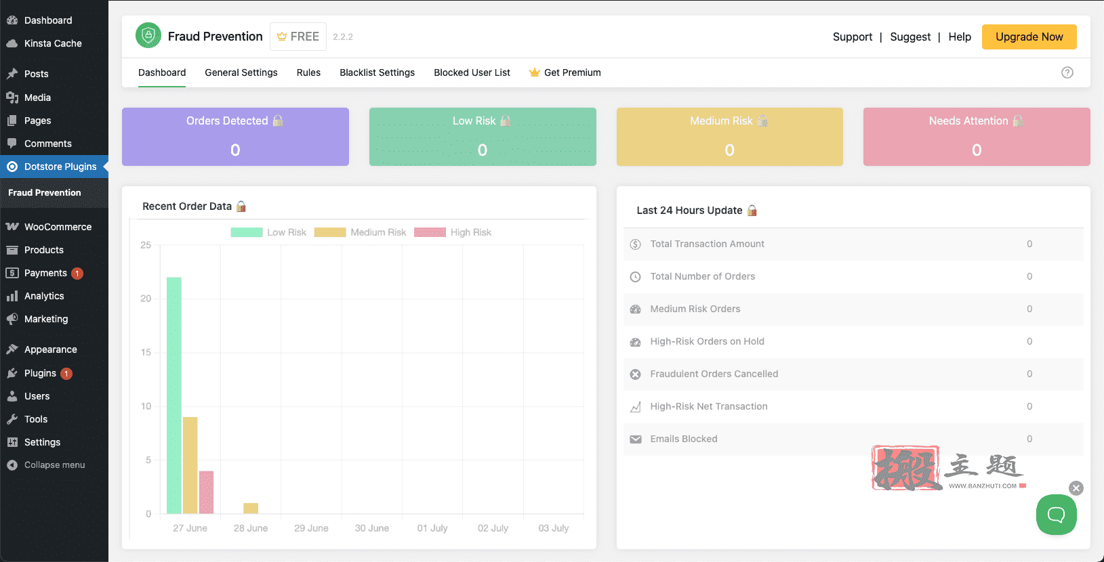Dismiss the chat widget with close button
This screenshot has height=562, width=1104.
1076,488
